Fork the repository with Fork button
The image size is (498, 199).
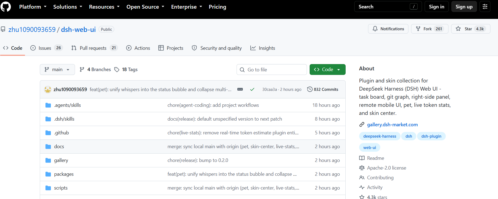430,29
